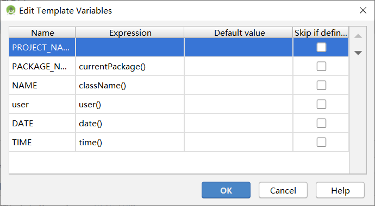Click the move down arrow icon
Image resolution: width=375 pixels, height=206 pixels.
(358, 53)
